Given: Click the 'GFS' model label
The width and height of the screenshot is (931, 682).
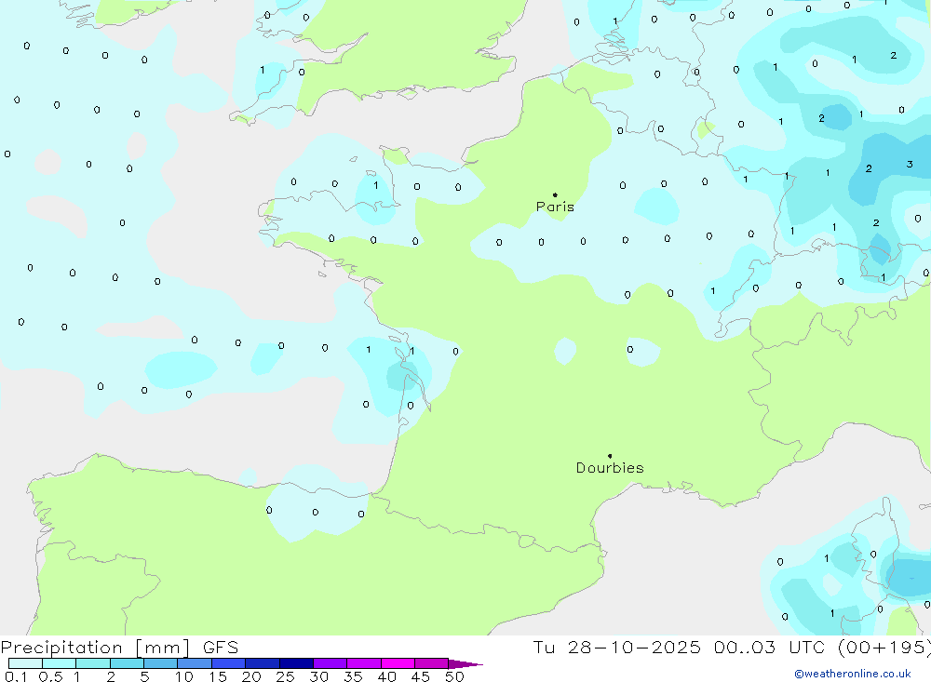Looking at the screenshot, I should click(221, 648).
